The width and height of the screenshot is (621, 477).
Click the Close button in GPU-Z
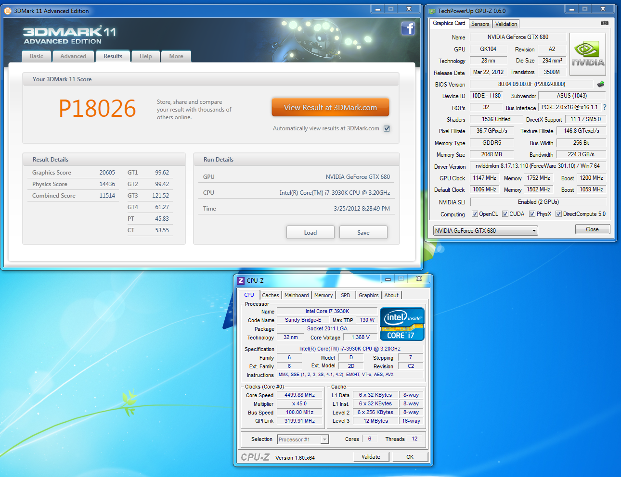click(x=593, y=229)
